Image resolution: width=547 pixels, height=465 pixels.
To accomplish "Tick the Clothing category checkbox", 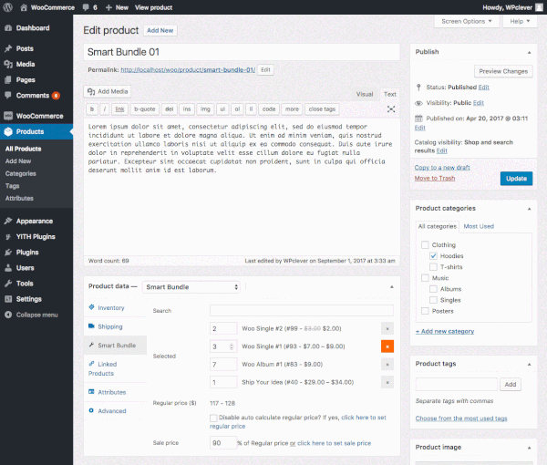I will tap(425, 245).
